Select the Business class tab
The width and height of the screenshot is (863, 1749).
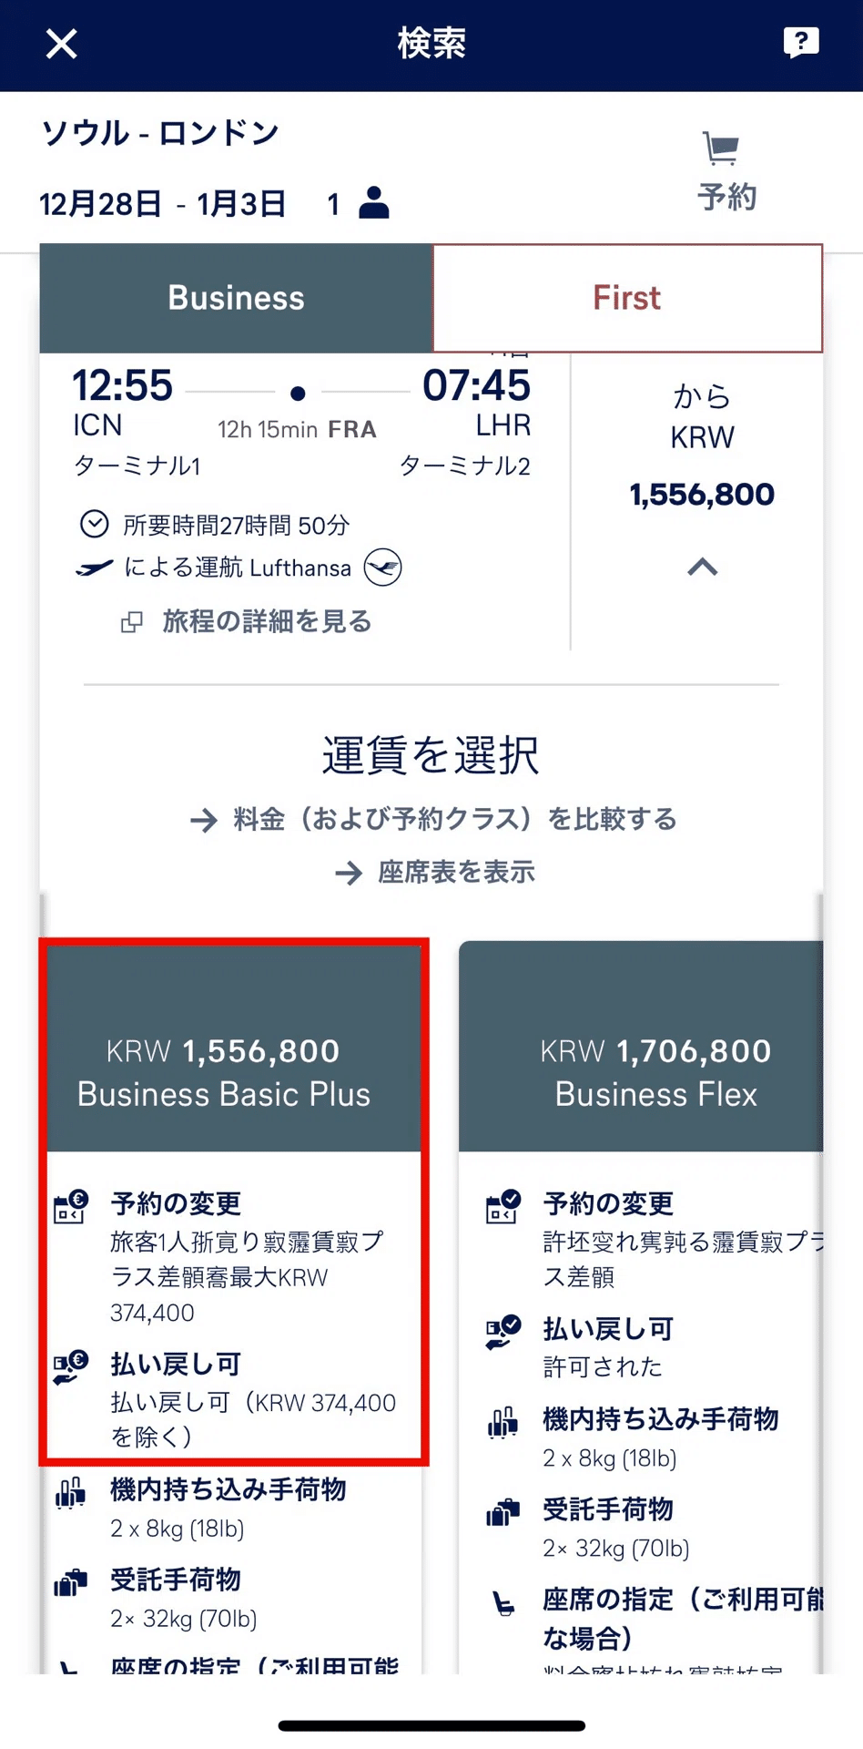pos(236,298)
